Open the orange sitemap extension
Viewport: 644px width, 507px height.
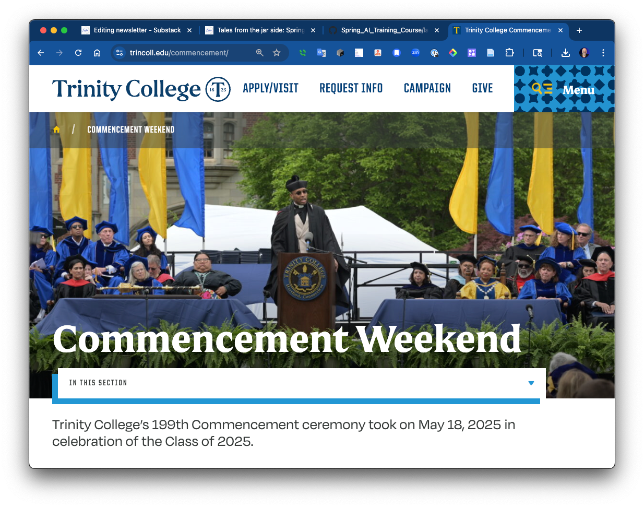378,53
